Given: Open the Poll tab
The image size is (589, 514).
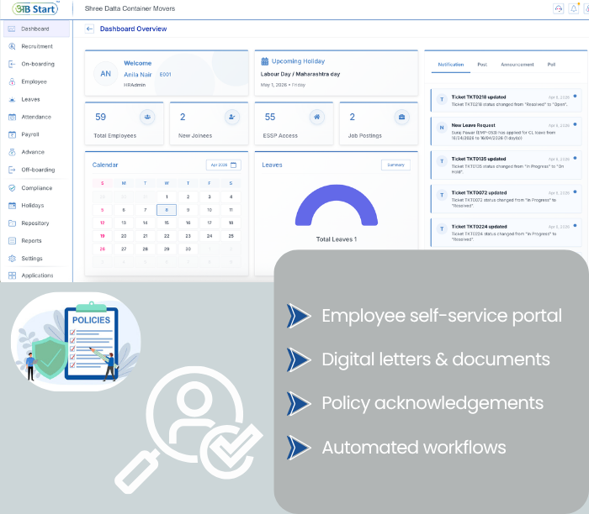Looking at the screenshot, I should 551,64.
